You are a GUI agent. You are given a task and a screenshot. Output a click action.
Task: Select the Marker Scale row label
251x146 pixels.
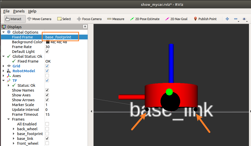coord(23,105)
